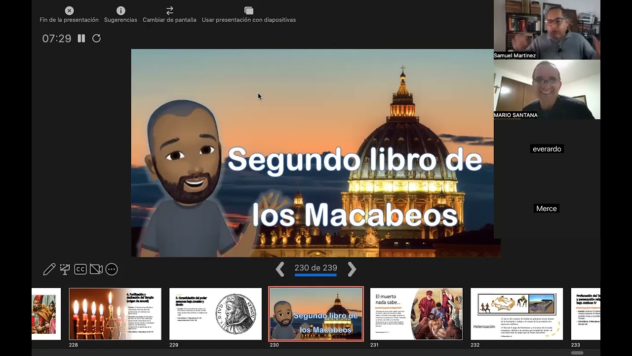Viewport: 632px width, 356px height.
Task: Reset the timer with the reload icon
Action: point(96,39)
